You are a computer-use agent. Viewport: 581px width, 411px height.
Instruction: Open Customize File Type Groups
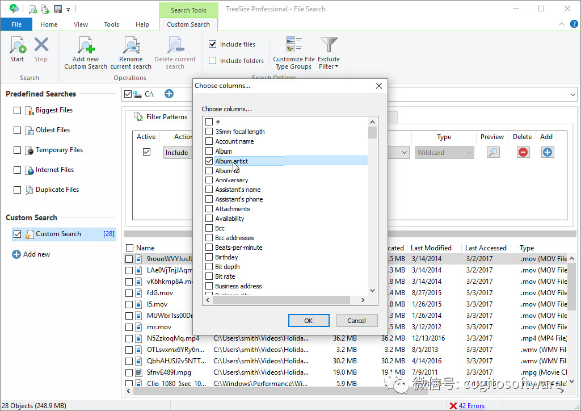pos(294,44)
